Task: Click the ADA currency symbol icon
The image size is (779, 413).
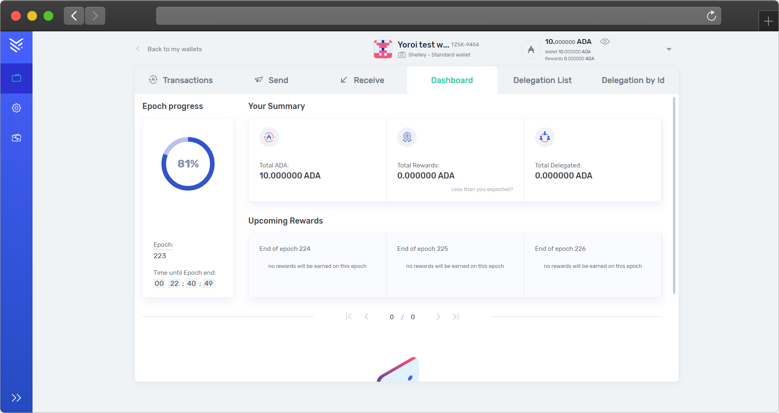Action: 531,50
